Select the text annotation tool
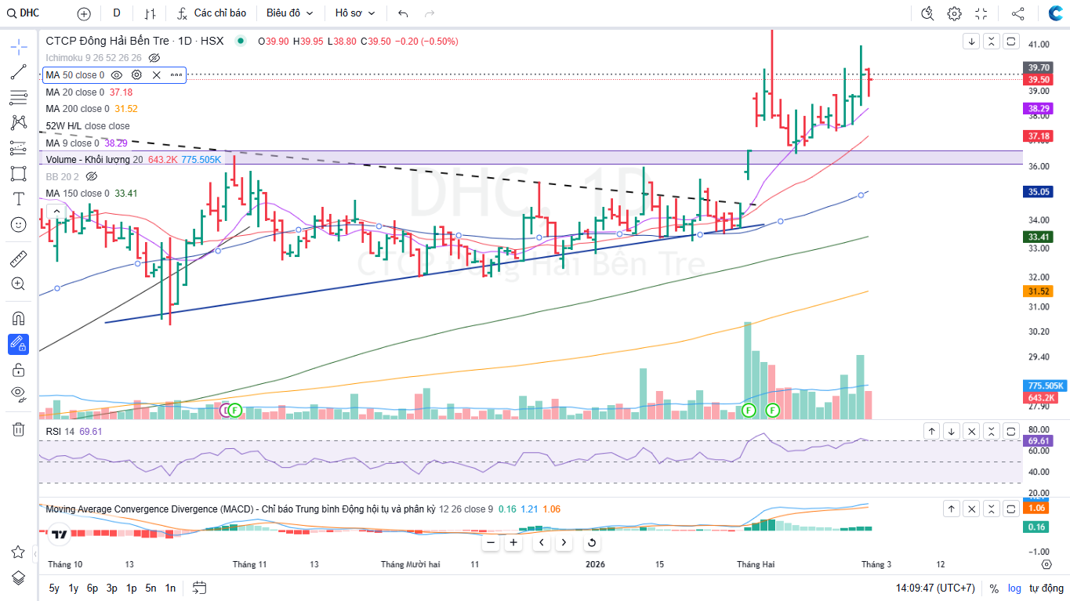The image size is (1070, 601). coord(19,198)
